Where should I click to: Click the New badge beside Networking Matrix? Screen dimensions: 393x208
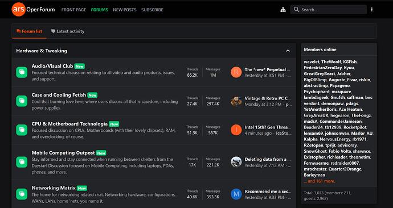[82, 188]
